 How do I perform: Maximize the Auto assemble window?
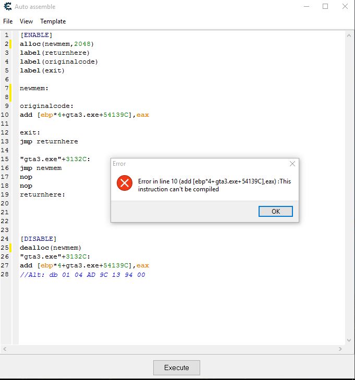pos(325,7)
